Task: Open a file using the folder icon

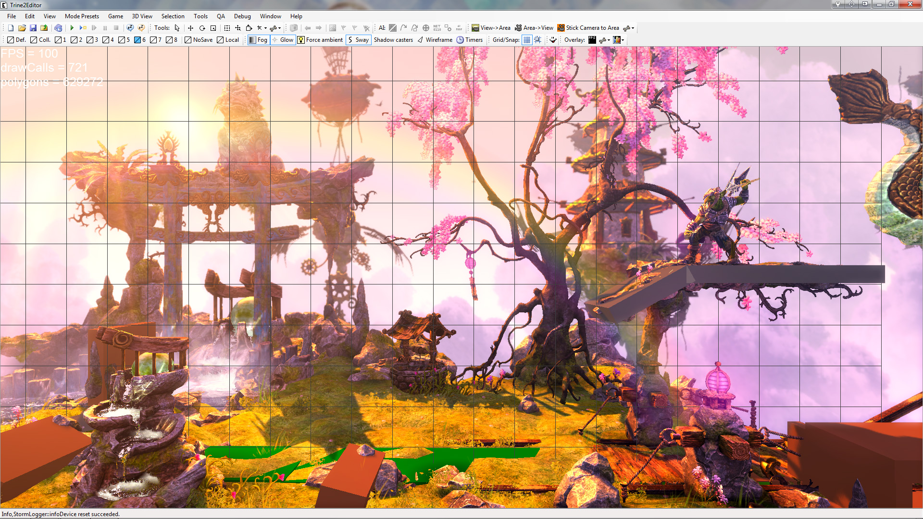Action: click(22, 28)
